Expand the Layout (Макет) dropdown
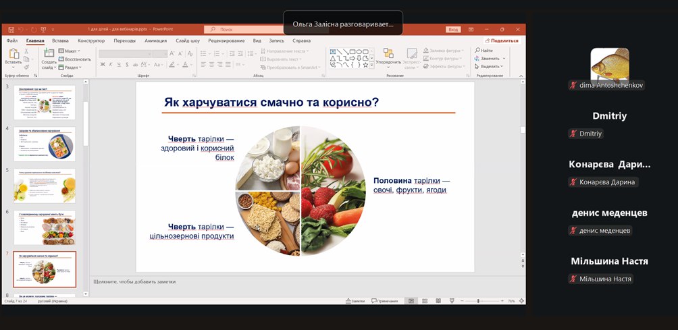678x330 pixels. coord(70,51)
